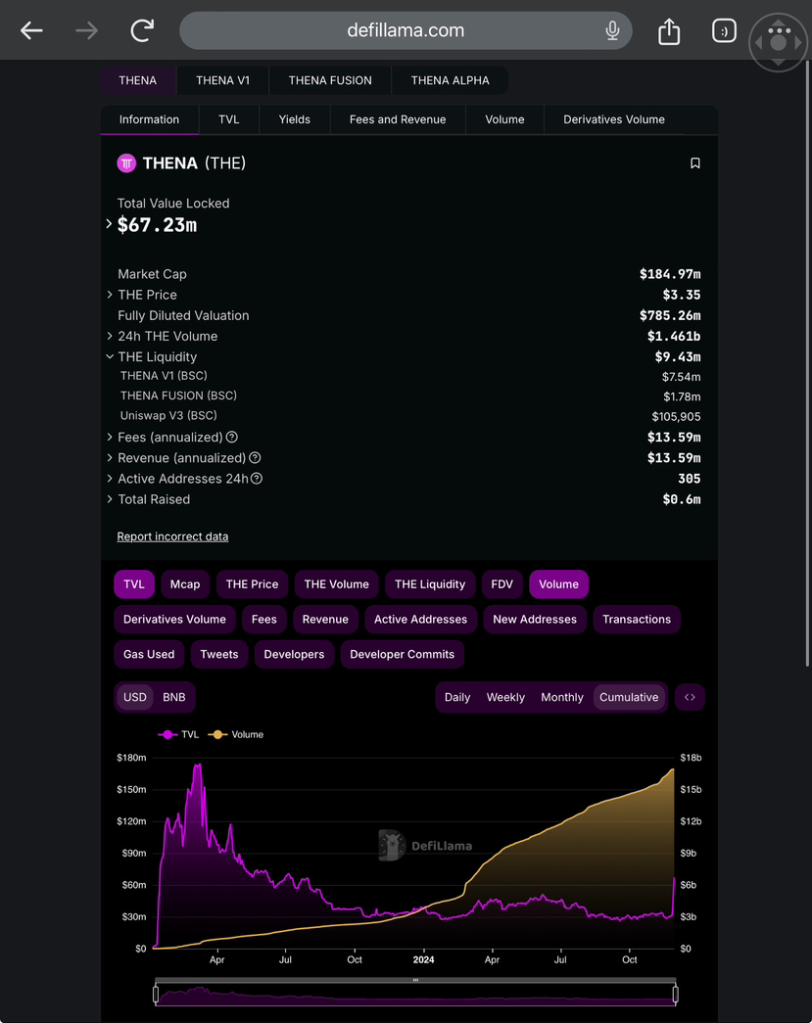Switch to the THENA FUSION tab

(x=330, y=80)
